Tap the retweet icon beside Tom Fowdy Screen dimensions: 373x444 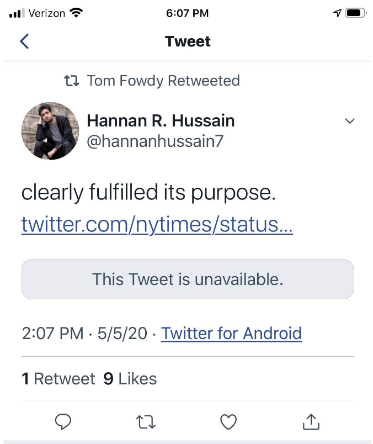(x=72, y=81)
